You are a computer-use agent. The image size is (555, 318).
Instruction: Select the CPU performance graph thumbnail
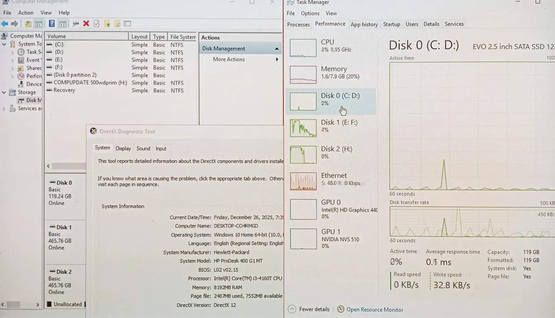pos(303,48)
